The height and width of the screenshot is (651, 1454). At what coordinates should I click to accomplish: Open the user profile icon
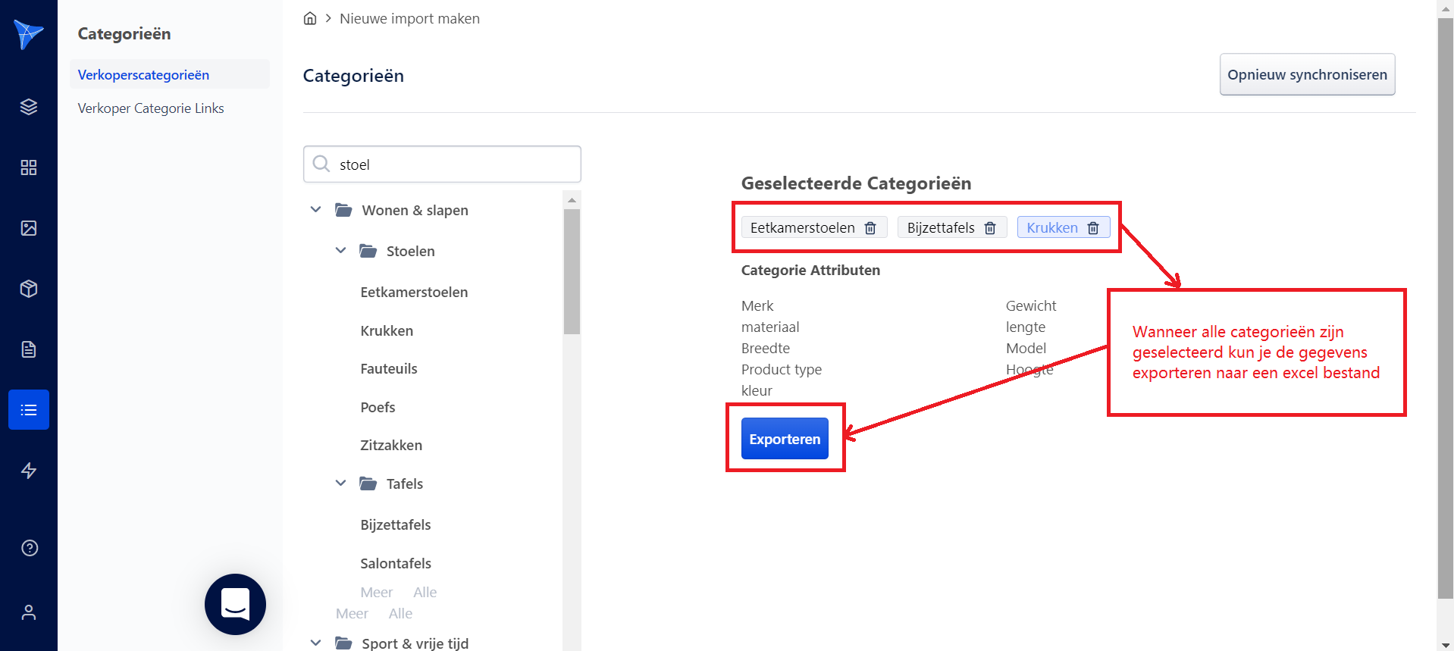[29, 612]
